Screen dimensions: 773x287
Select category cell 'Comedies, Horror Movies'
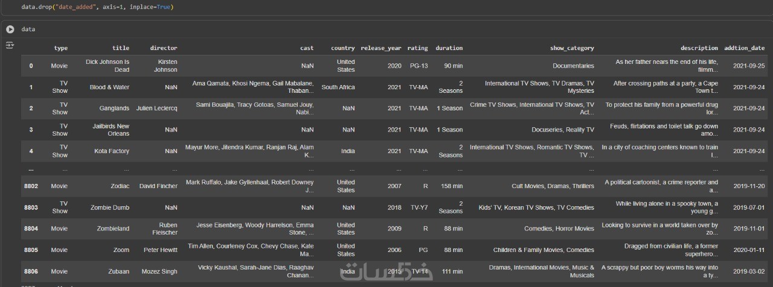coord(559,229)
